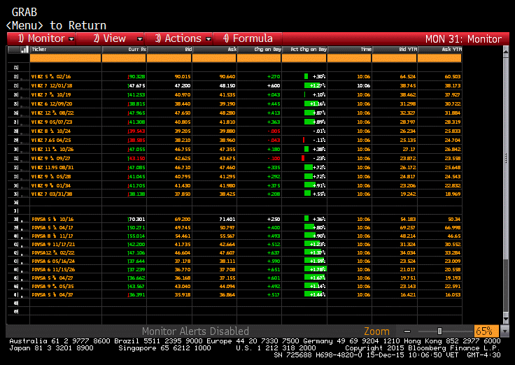
Task: Click the grip handle on right edge
Action: [x=506, y=159]
